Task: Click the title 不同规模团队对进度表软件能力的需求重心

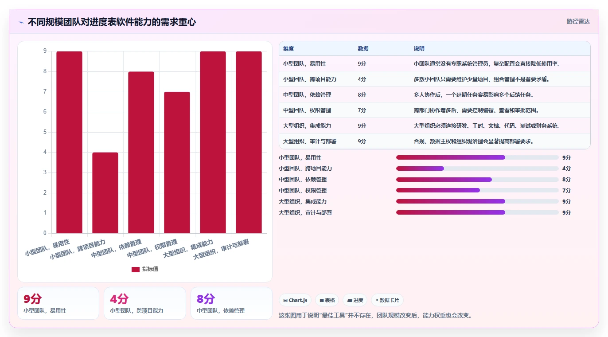Action: (x=112, y=22)
